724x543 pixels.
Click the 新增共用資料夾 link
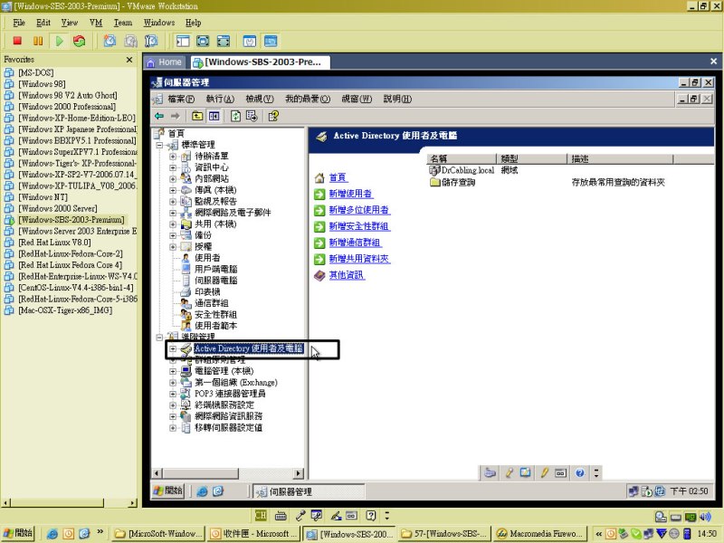(x=359, y=259)
